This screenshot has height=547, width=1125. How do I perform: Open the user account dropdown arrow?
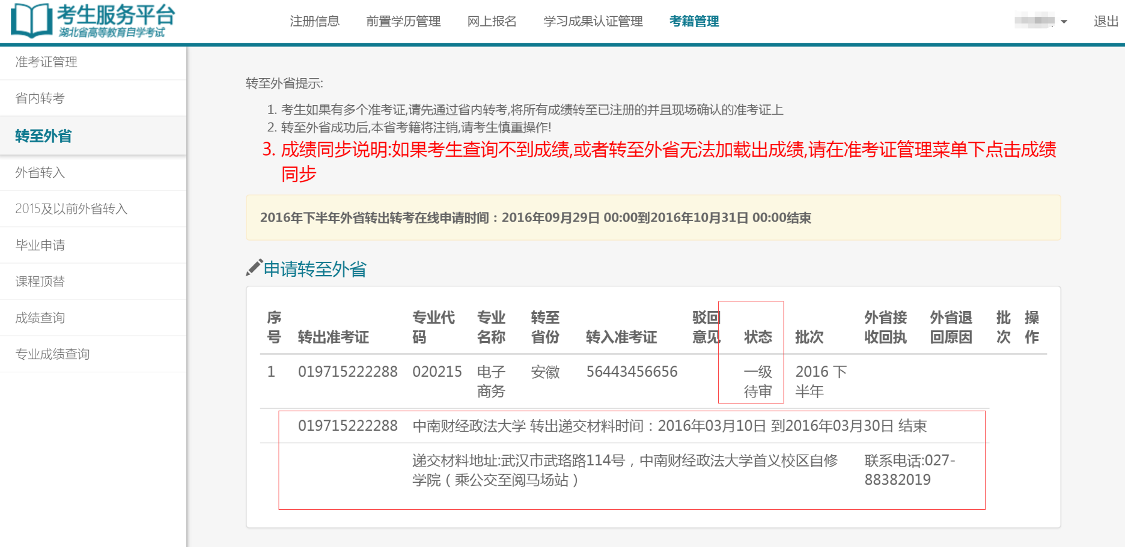pos(1064,22)
